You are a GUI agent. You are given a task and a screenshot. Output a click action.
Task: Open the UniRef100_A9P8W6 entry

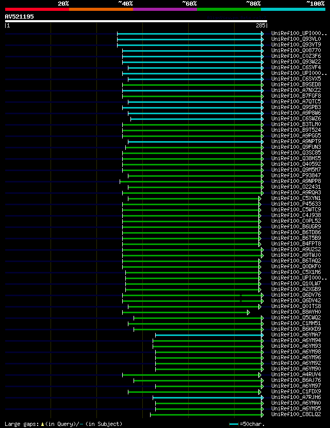pos(296,113)
